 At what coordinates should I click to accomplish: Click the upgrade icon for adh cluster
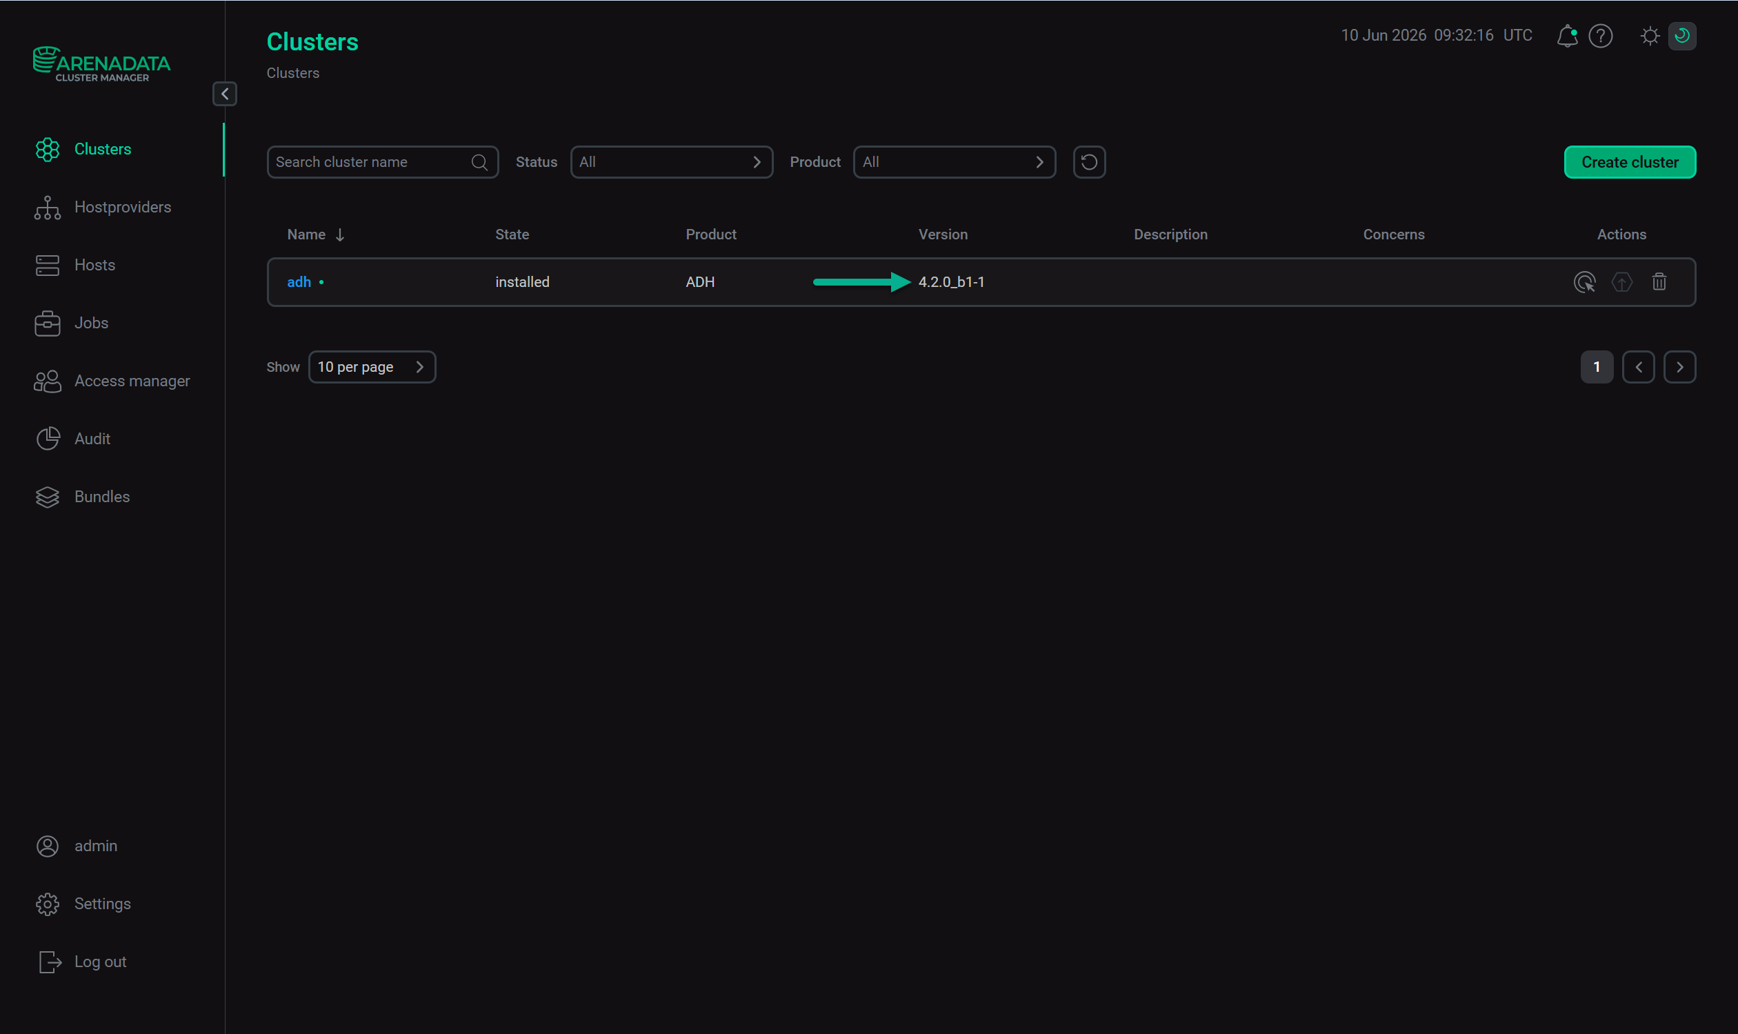point(1621,282)
